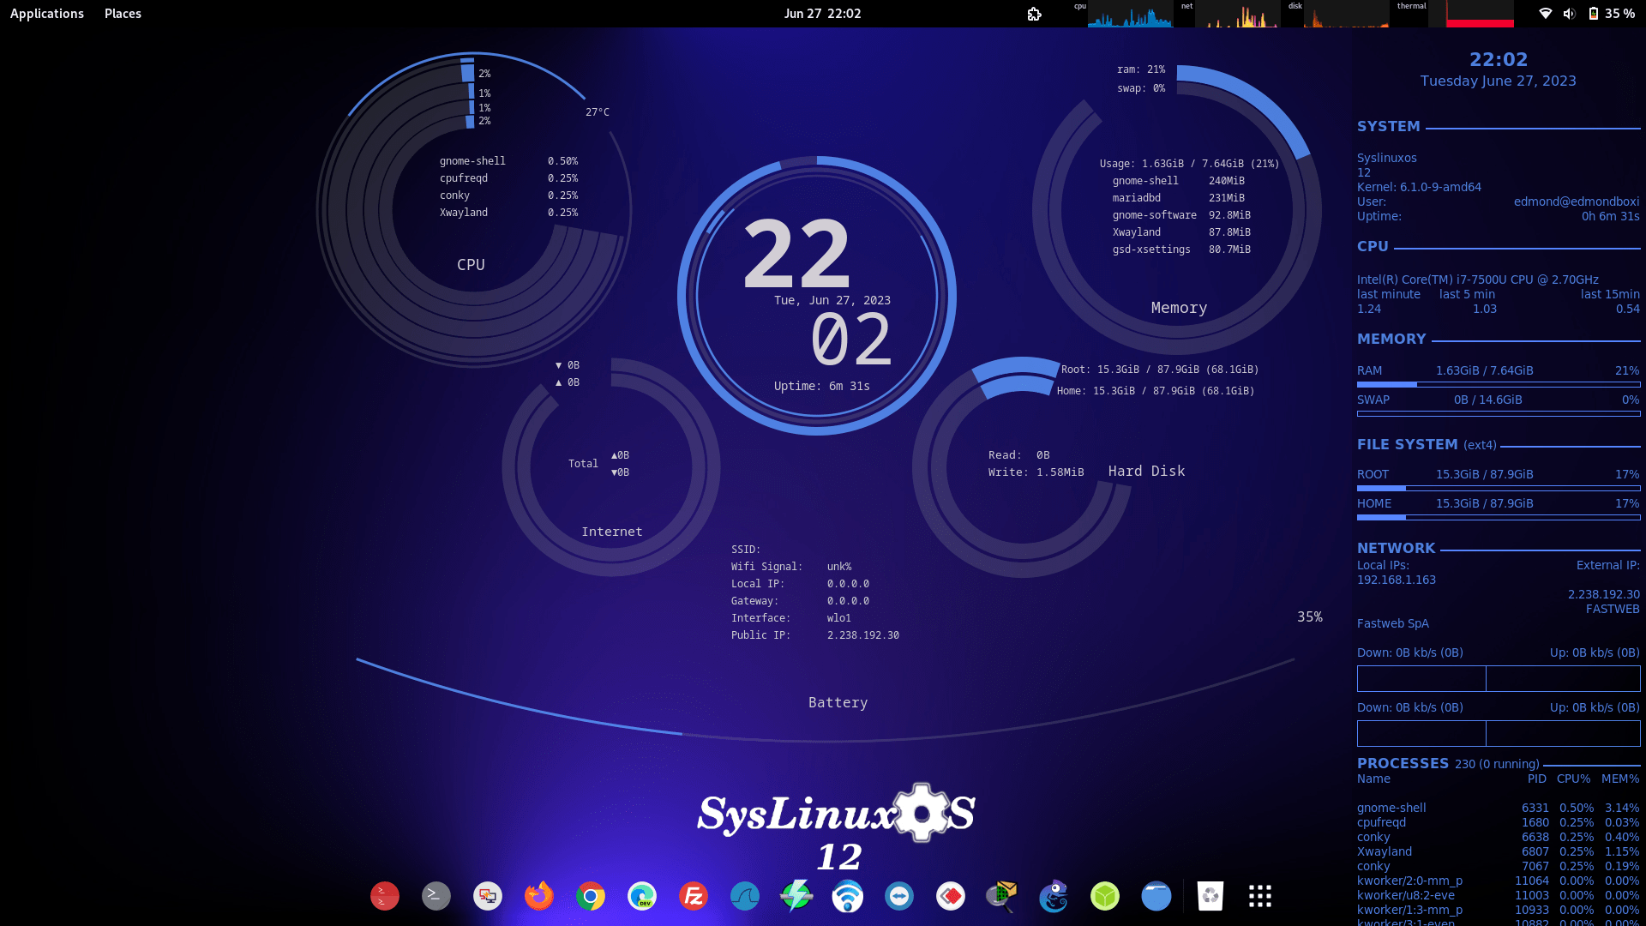Click the extension puzzle icon in top bar
This screenshot has width=1646, height=926.
[x=1035, y=14]
